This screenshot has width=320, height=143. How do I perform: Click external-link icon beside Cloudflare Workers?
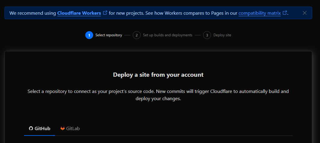point(105,13)
